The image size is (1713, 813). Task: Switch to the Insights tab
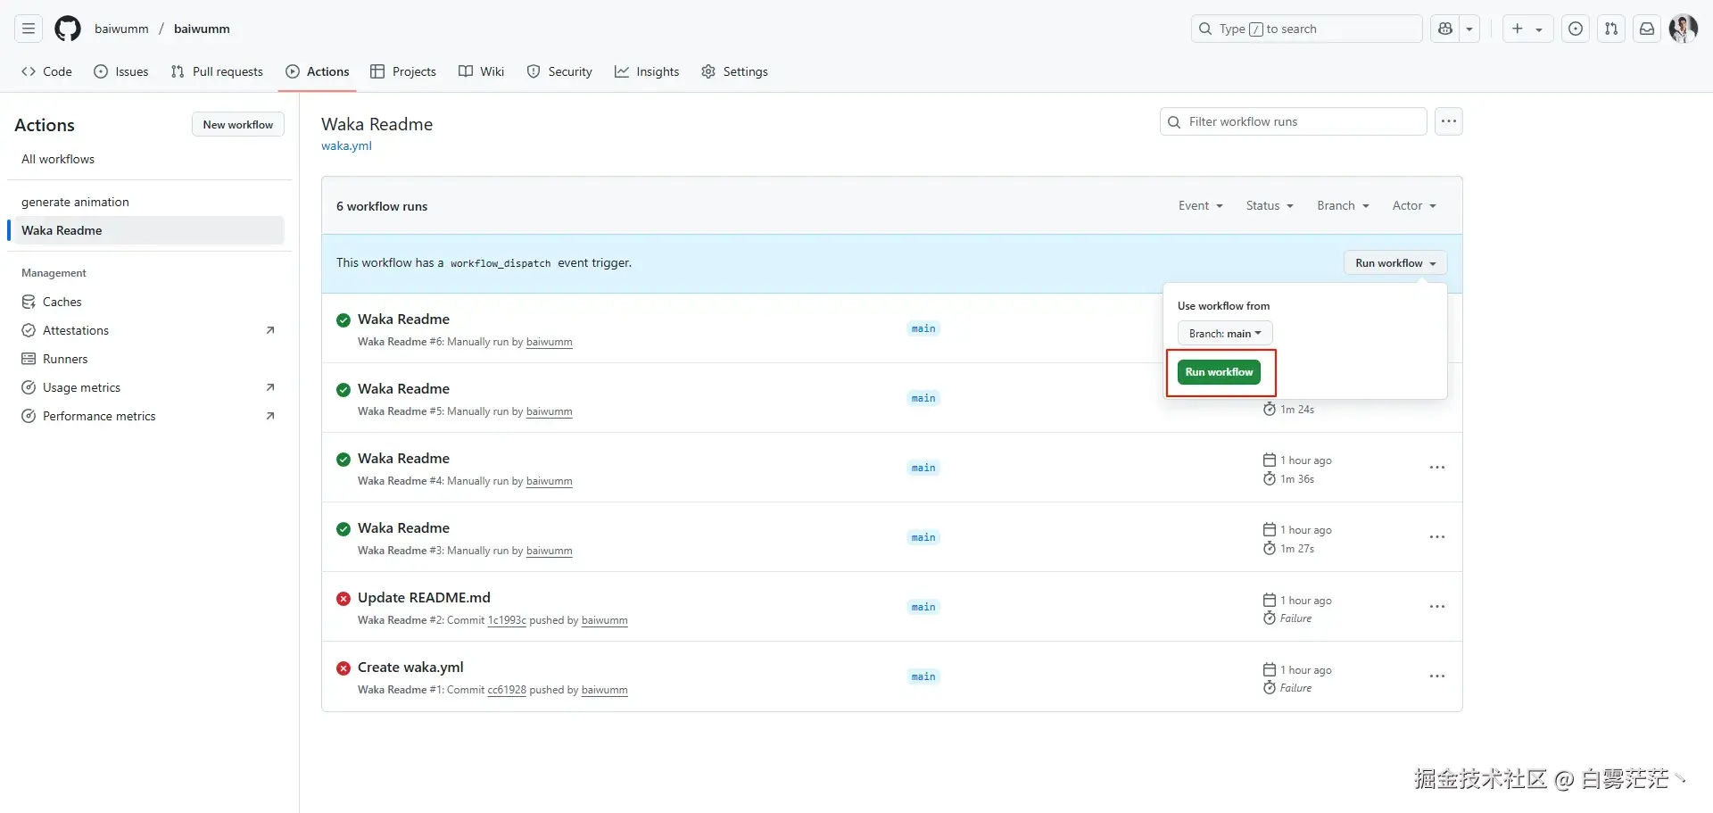coord(647,71)
